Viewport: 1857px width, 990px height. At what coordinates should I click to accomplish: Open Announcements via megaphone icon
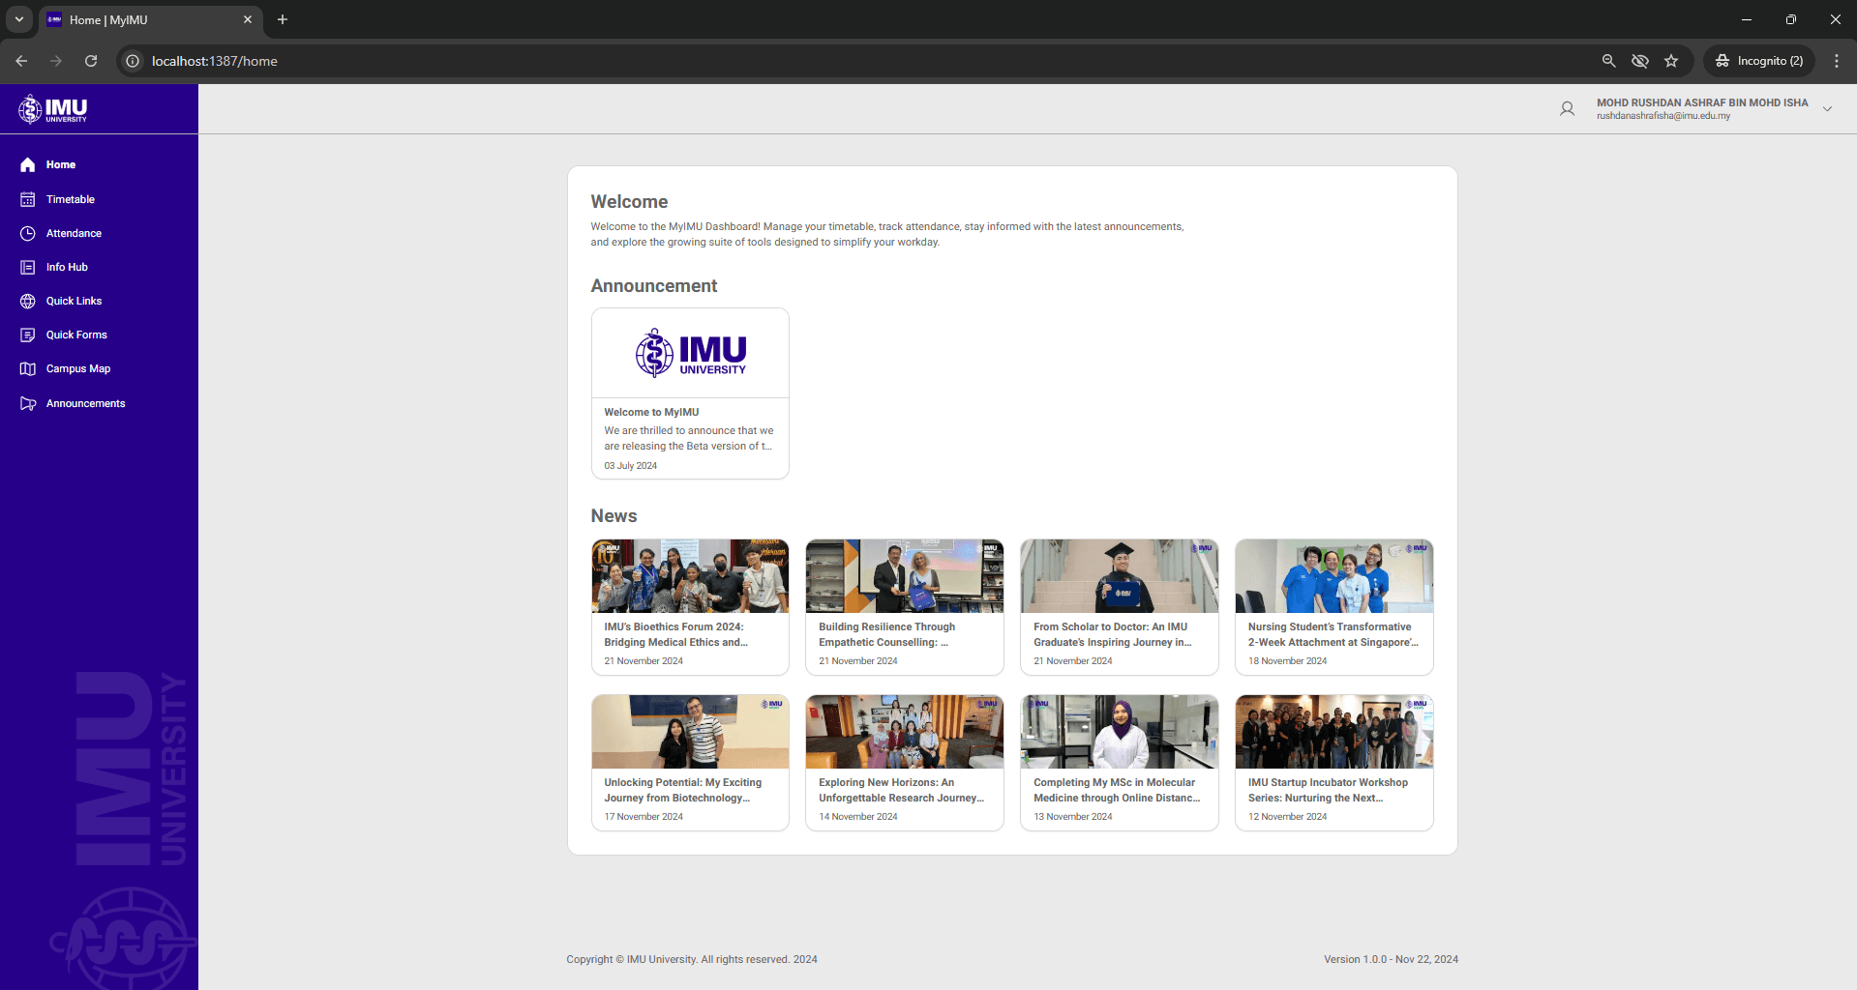(x=28, y=403)
